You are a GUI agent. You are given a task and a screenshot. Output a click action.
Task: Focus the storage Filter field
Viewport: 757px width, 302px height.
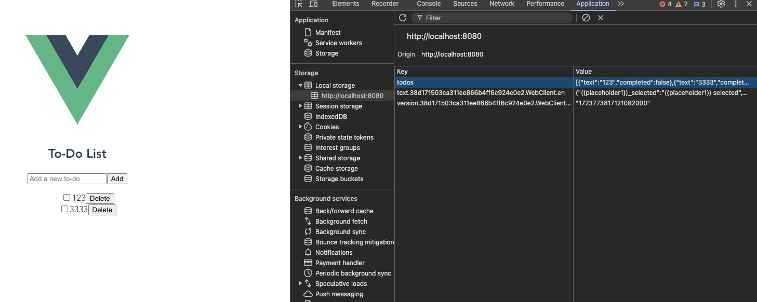[492, 18]
